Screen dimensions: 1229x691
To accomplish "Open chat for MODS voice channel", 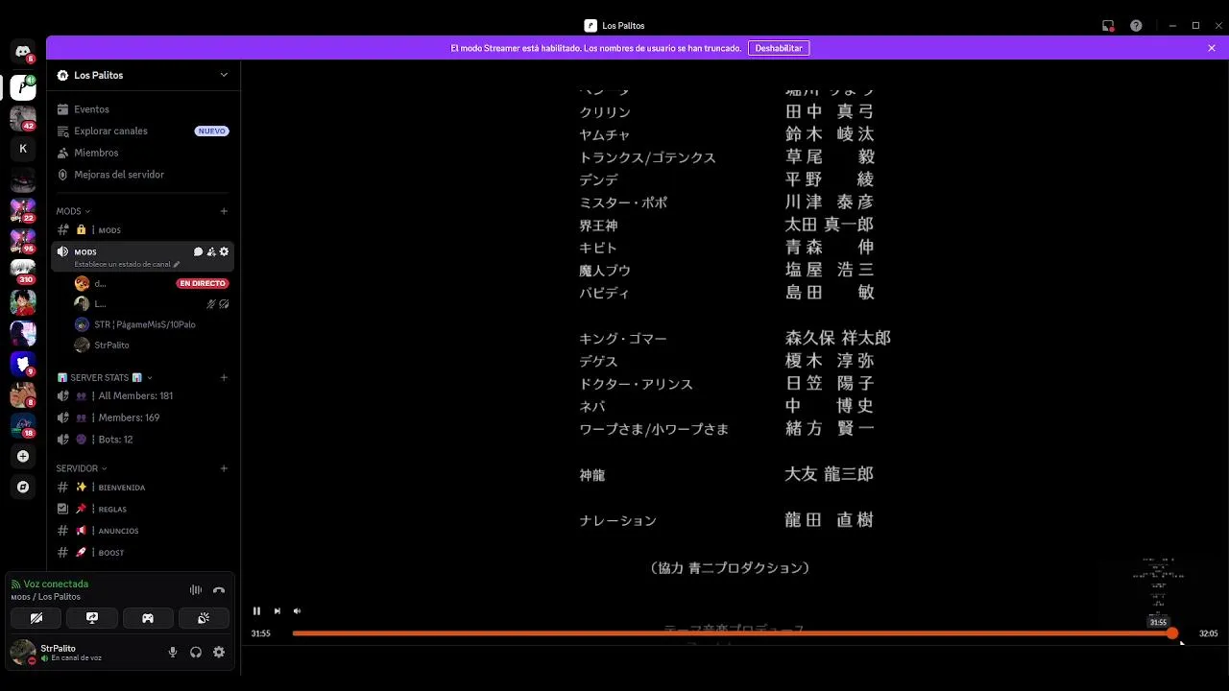I will click(x=198, y=251).
